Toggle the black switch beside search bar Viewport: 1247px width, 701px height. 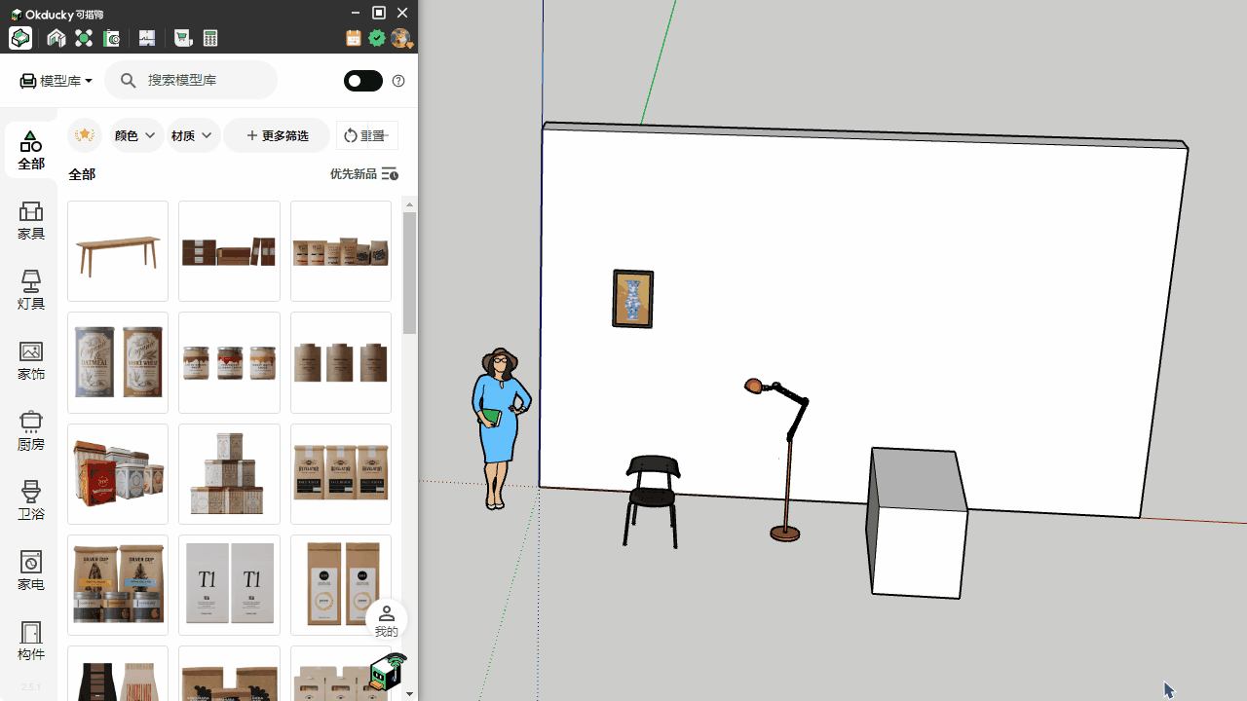coord(362,81)
